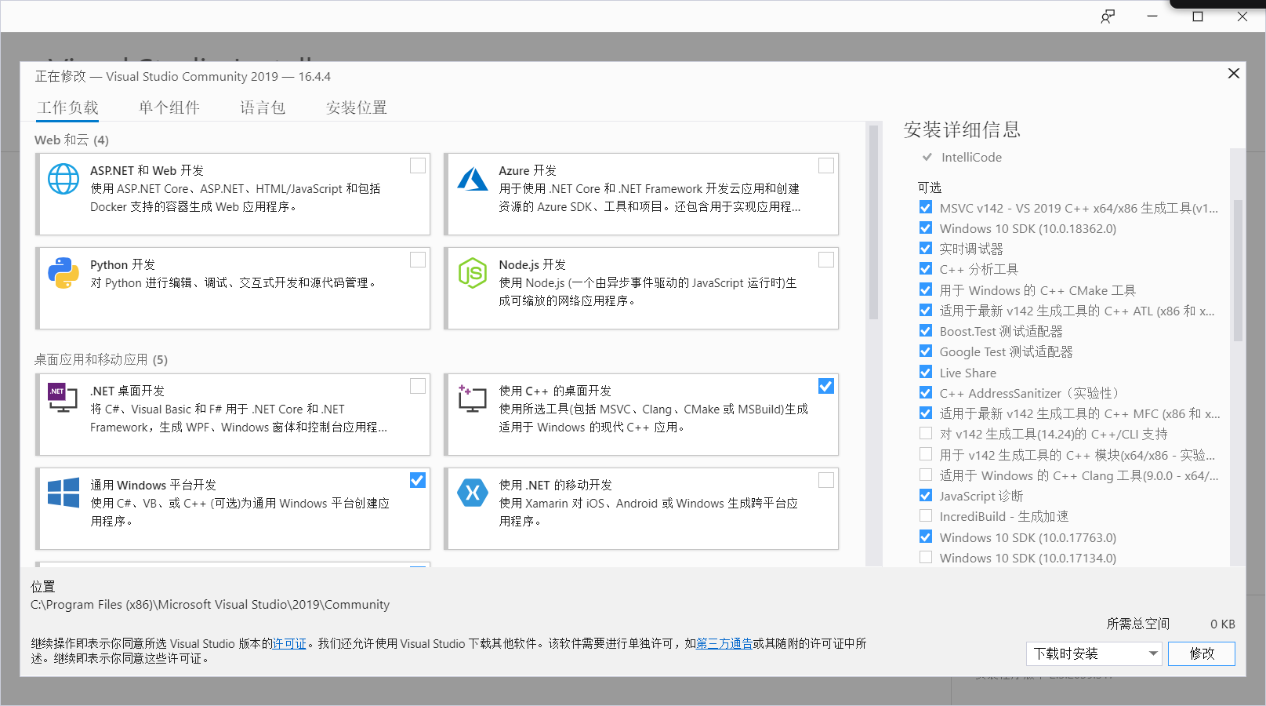Click the Node.js development logo icon
1266x706 pixels.
pyautogui.click(x=473, y=273)
